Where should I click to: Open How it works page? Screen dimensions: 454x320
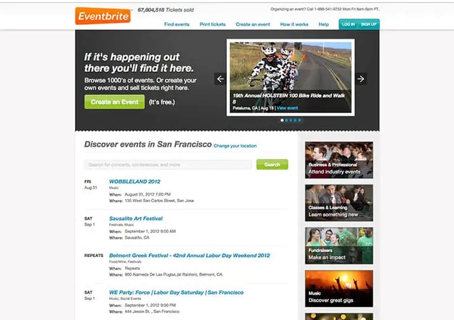tap(294, 24)
